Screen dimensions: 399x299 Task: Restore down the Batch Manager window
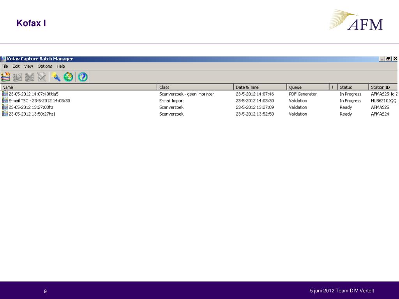pyautogui.click(x=388, y=59)
